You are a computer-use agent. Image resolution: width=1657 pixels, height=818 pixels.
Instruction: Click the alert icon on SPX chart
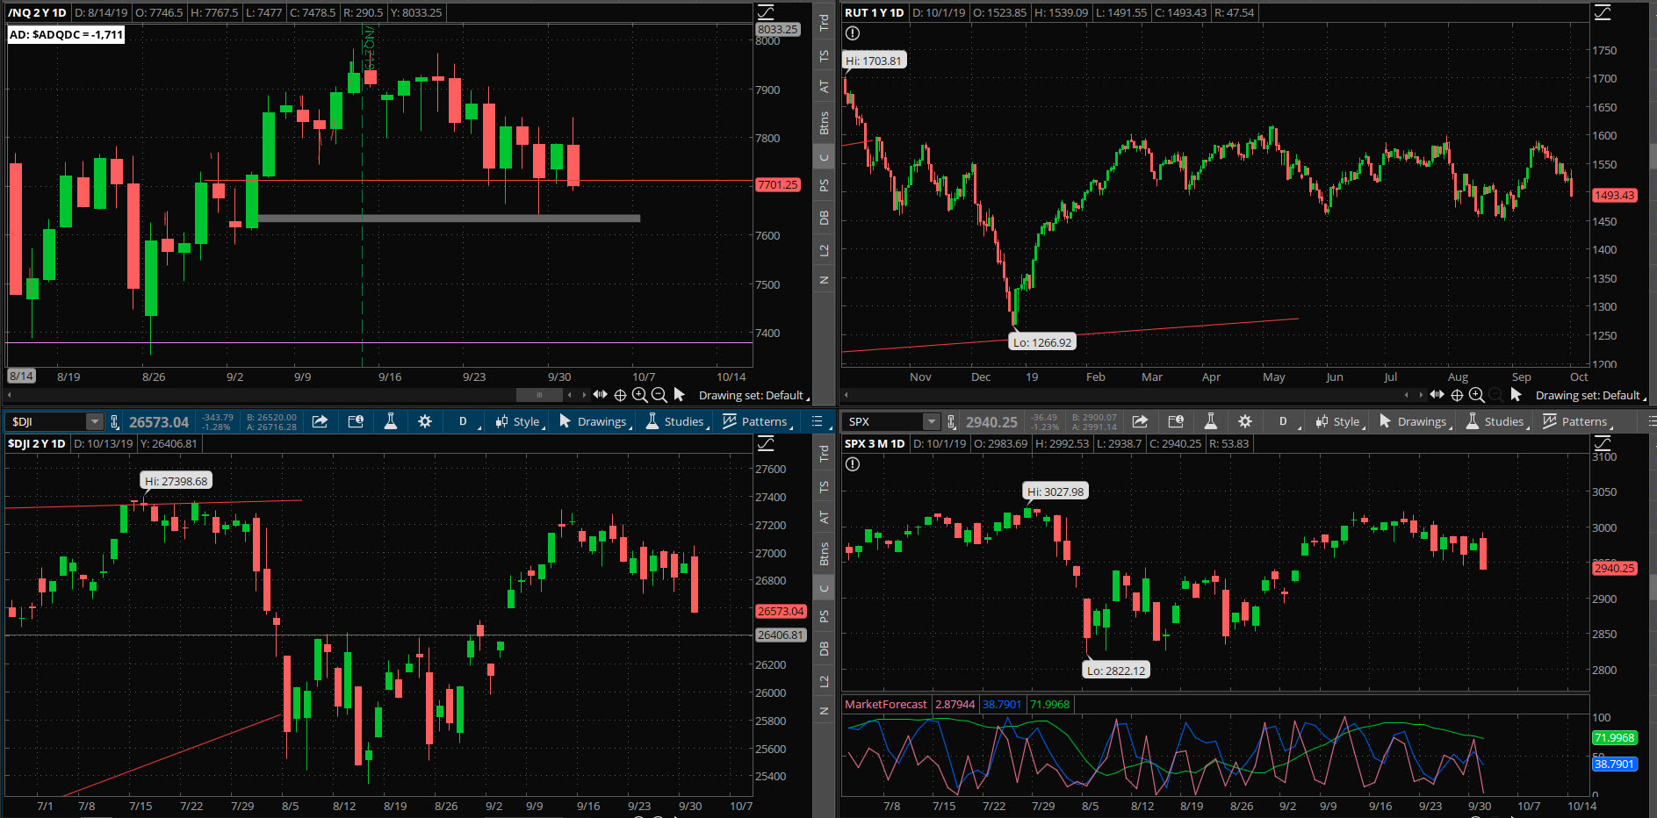tap(853, 464)
